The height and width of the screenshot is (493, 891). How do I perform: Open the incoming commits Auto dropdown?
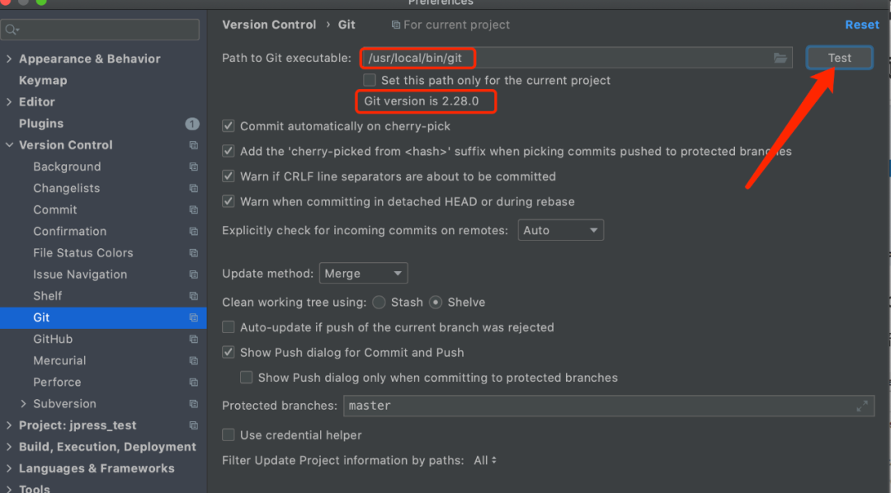tap(560, 231)
